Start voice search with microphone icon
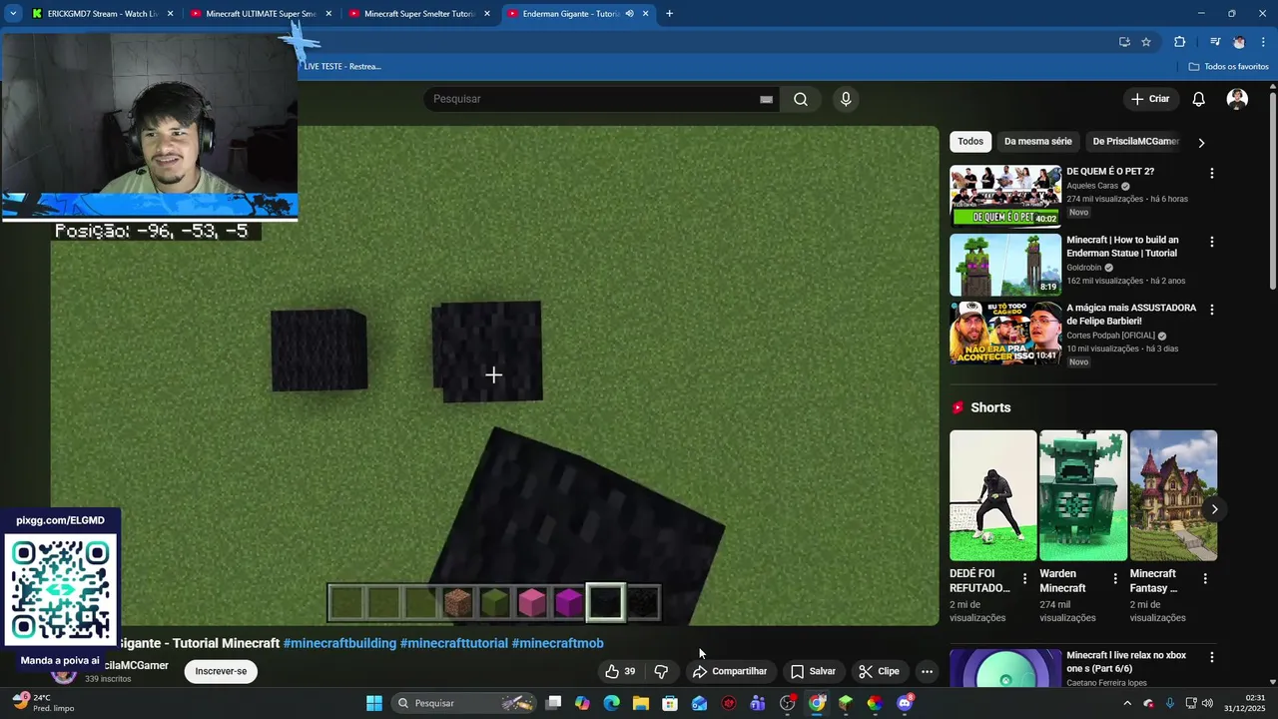The image size is (1278, 719). 846,99
